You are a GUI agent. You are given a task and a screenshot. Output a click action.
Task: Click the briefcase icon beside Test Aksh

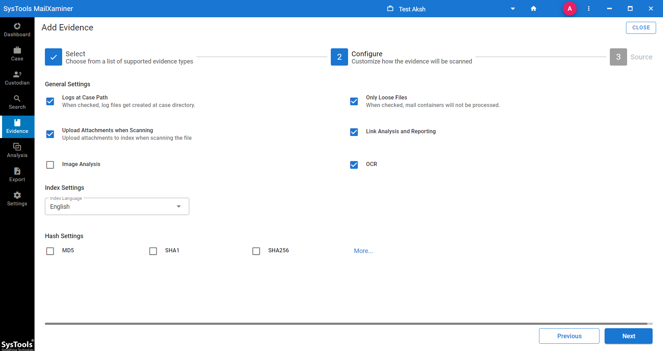pyautogui.click(x=390, y=9)
